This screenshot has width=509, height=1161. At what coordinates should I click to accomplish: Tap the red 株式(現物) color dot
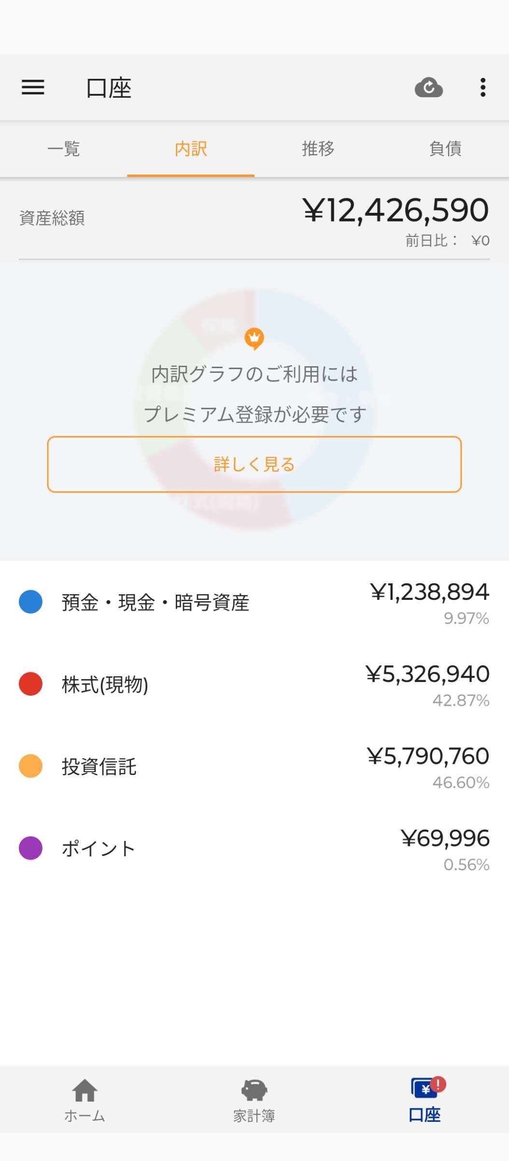coord(30,684)
